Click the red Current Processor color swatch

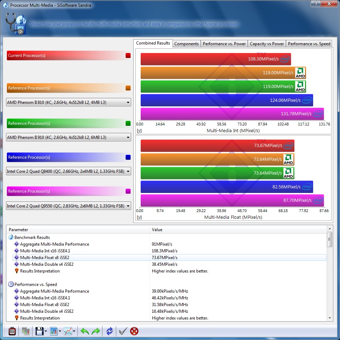[128, 55]
